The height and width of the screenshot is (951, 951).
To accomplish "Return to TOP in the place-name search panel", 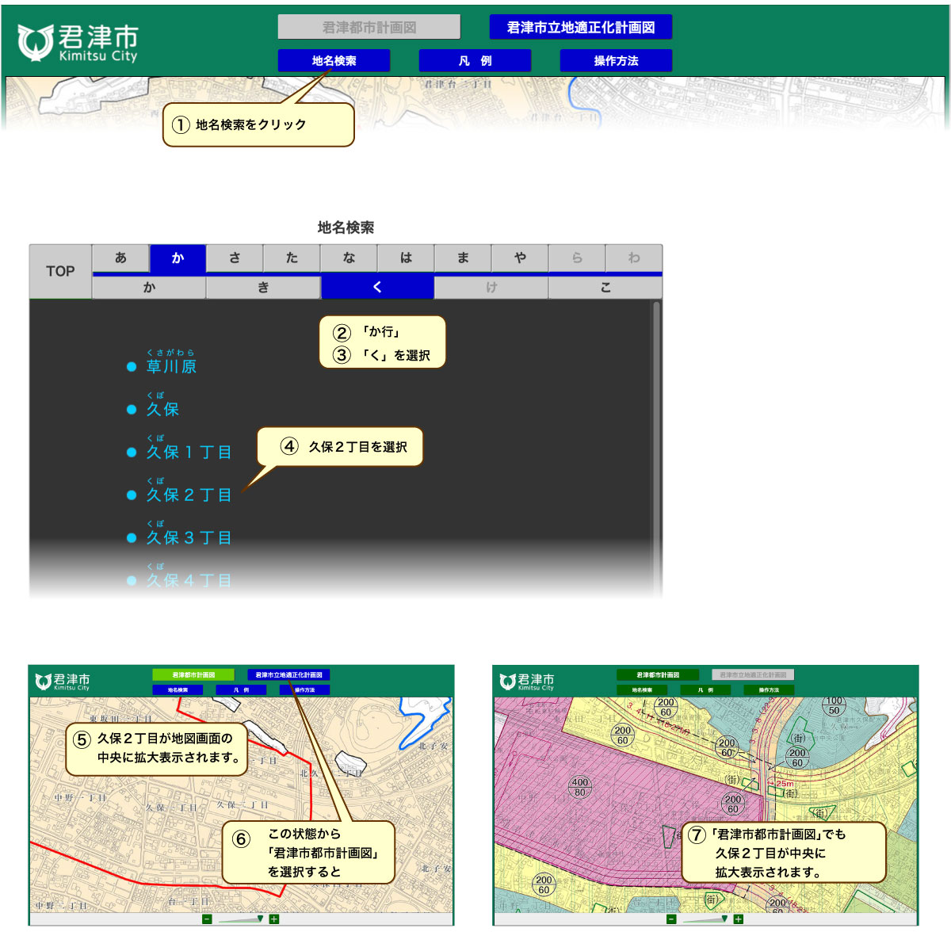I will click(60, 271).
